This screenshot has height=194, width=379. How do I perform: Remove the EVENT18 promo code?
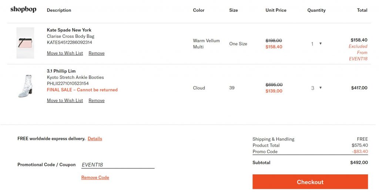95,178
